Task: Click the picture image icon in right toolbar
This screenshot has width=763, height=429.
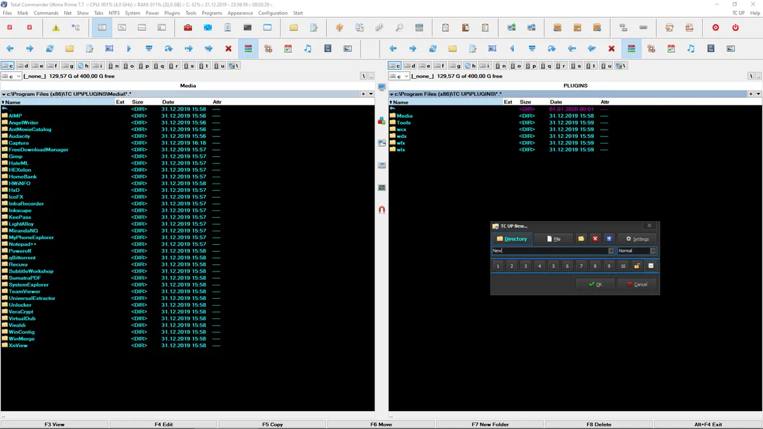Action: tap(731, 48)
